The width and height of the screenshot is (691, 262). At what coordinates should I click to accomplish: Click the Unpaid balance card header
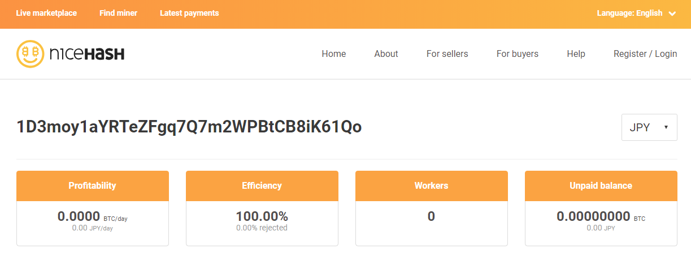[x=601, y=185]
